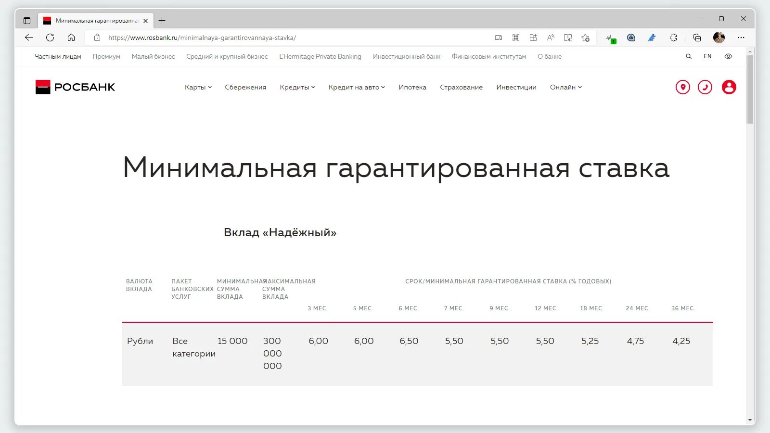770x433 pixels.
Task: Open the blue feather extension icon
Action: click(x=652, y=38)
